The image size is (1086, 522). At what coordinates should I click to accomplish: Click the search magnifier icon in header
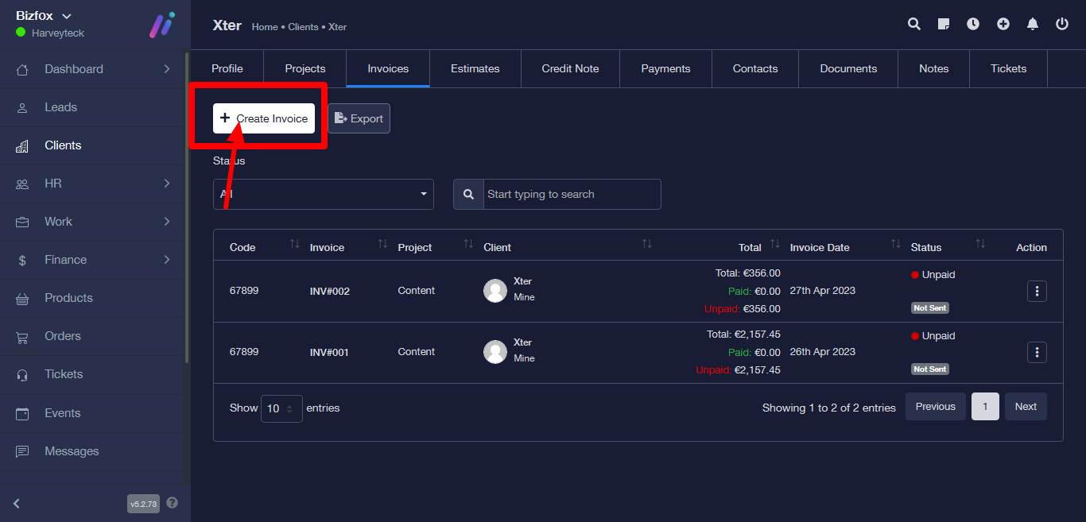coord(914,24)
